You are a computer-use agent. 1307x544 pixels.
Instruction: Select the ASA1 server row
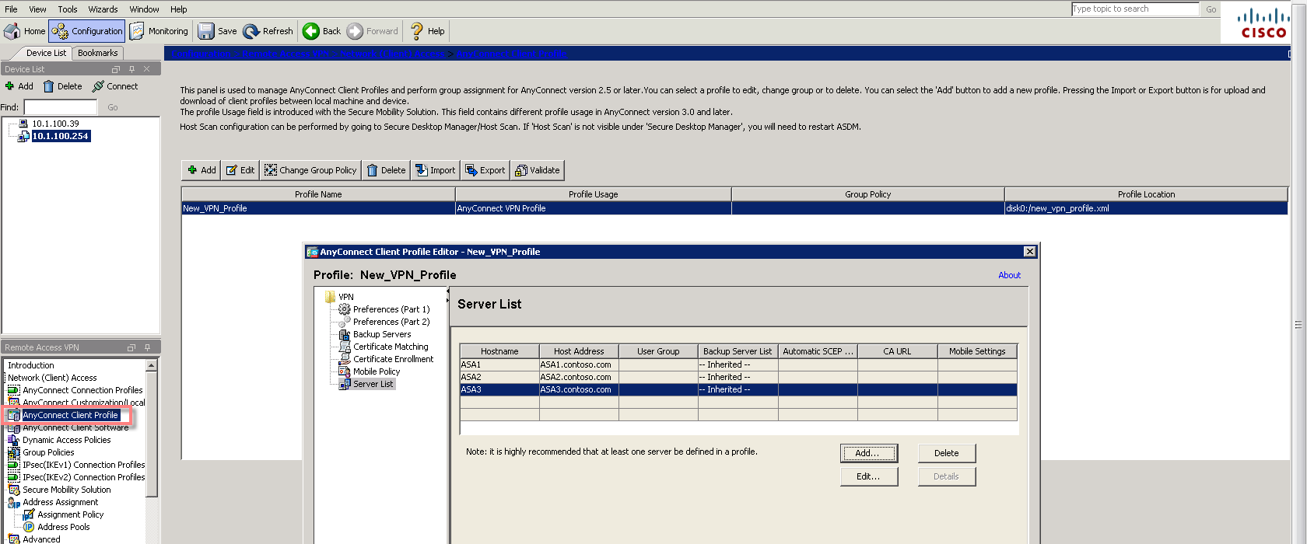click(738, 364)
